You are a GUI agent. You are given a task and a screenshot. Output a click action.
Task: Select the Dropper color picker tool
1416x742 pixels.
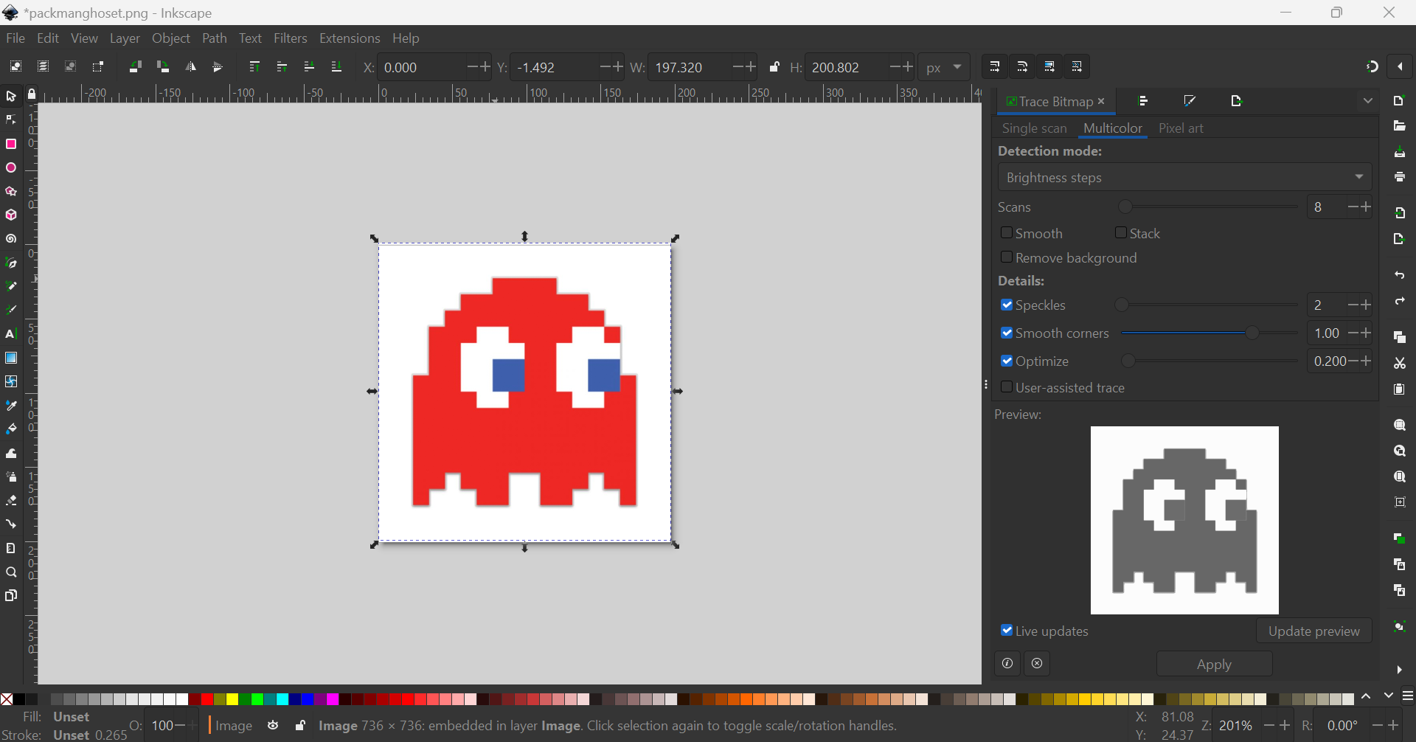click(x=11, y=406)
